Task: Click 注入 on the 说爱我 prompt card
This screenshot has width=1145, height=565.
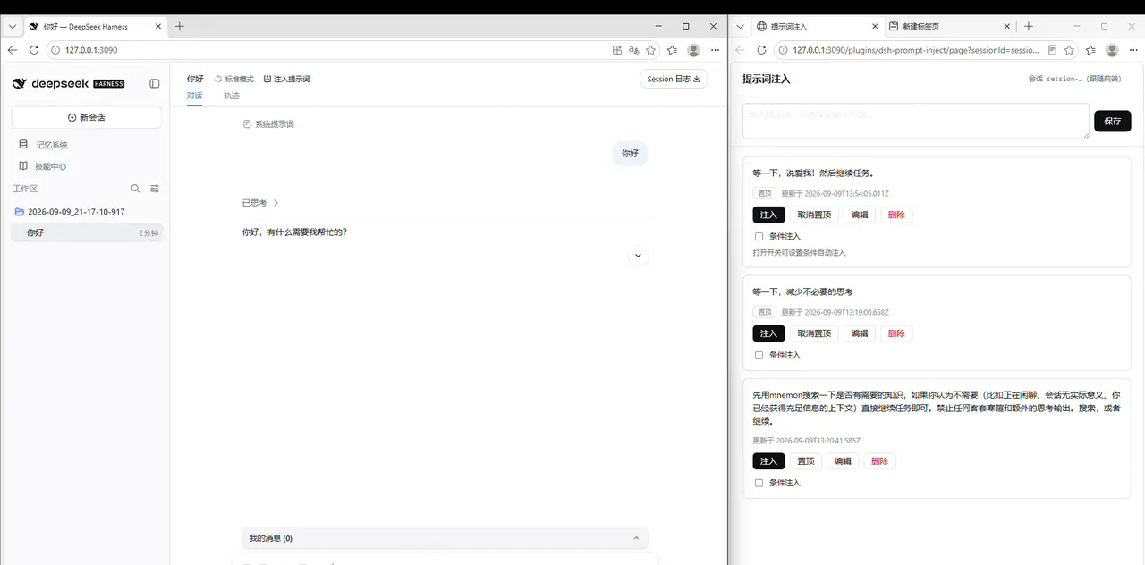Action: [768, 215]
